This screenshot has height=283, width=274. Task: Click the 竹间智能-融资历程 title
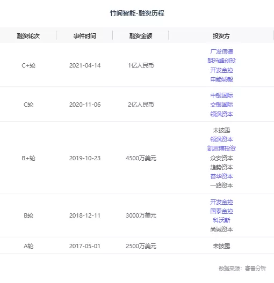click(137, 13)
